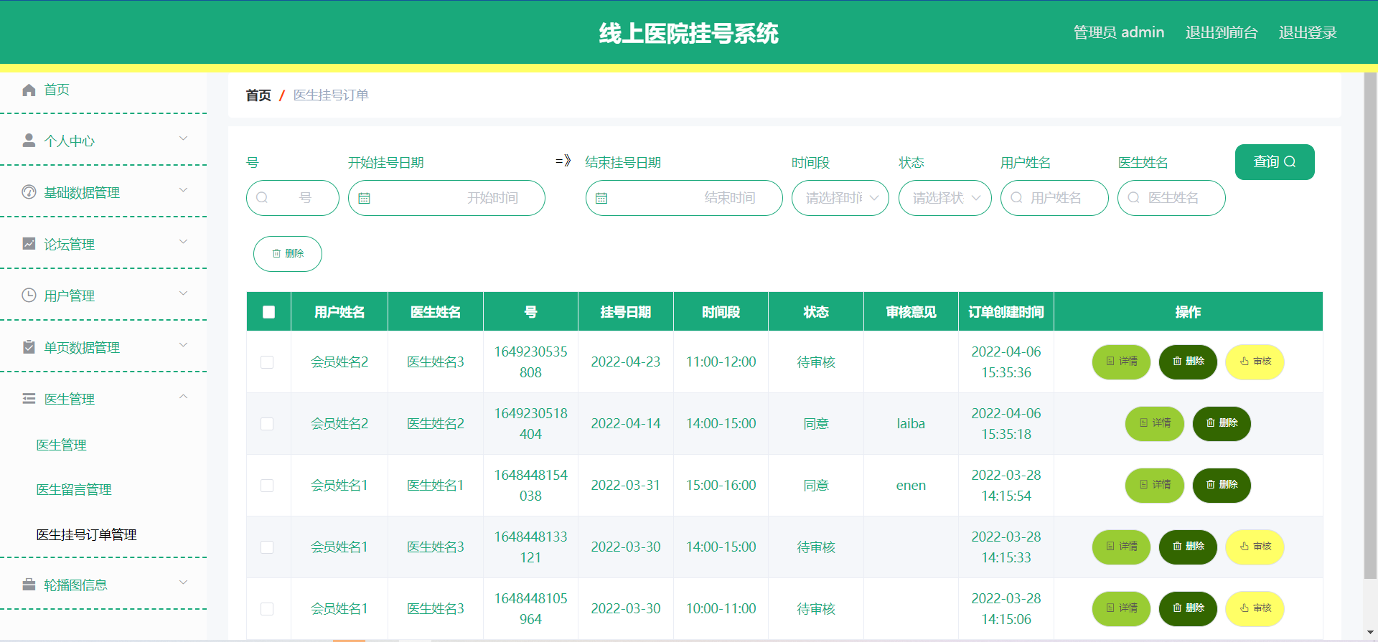
Task: Open the 医生留言管理 submenu item
Action: coord(74,490)
